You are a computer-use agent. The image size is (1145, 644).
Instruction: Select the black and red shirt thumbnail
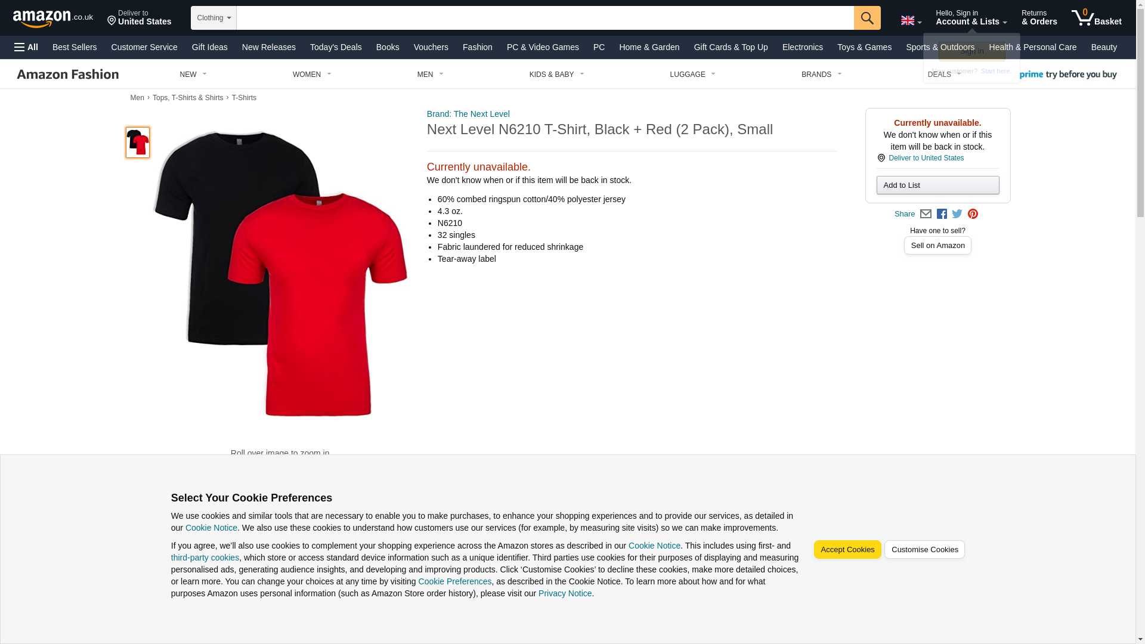pos(138,143)
